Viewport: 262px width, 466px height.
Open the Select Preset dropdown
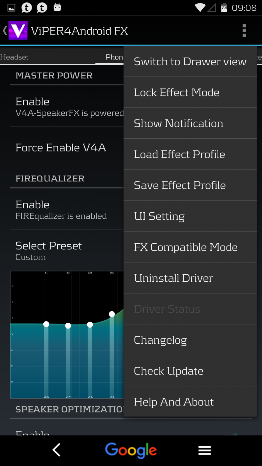point(67,250)
